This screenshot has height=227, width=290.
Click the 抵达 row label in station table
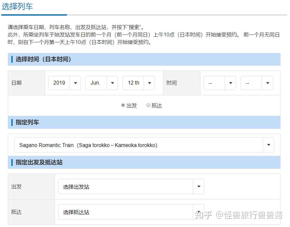[x=17, y=212]
